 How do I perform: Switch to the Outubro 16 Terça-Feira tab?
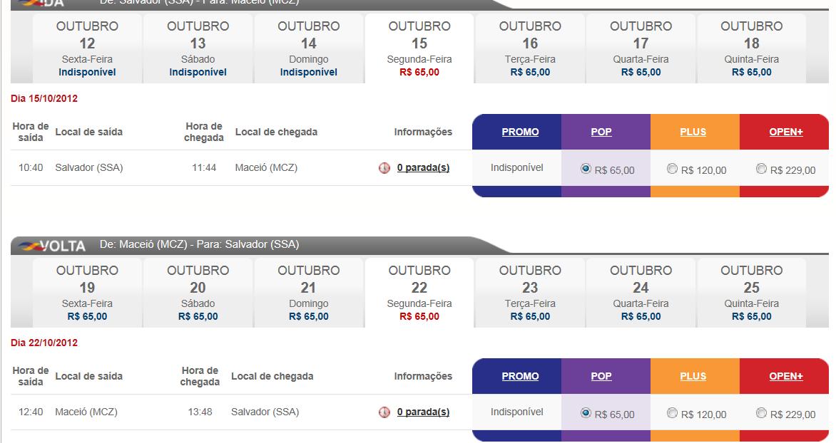(530, 48)
